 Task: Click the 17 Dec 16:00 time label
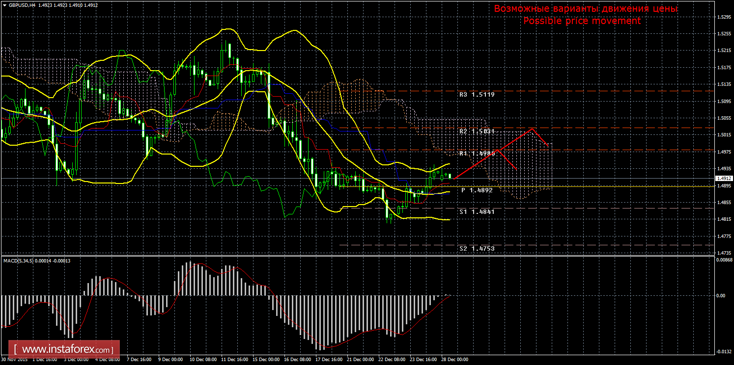[x=330, y=360]
